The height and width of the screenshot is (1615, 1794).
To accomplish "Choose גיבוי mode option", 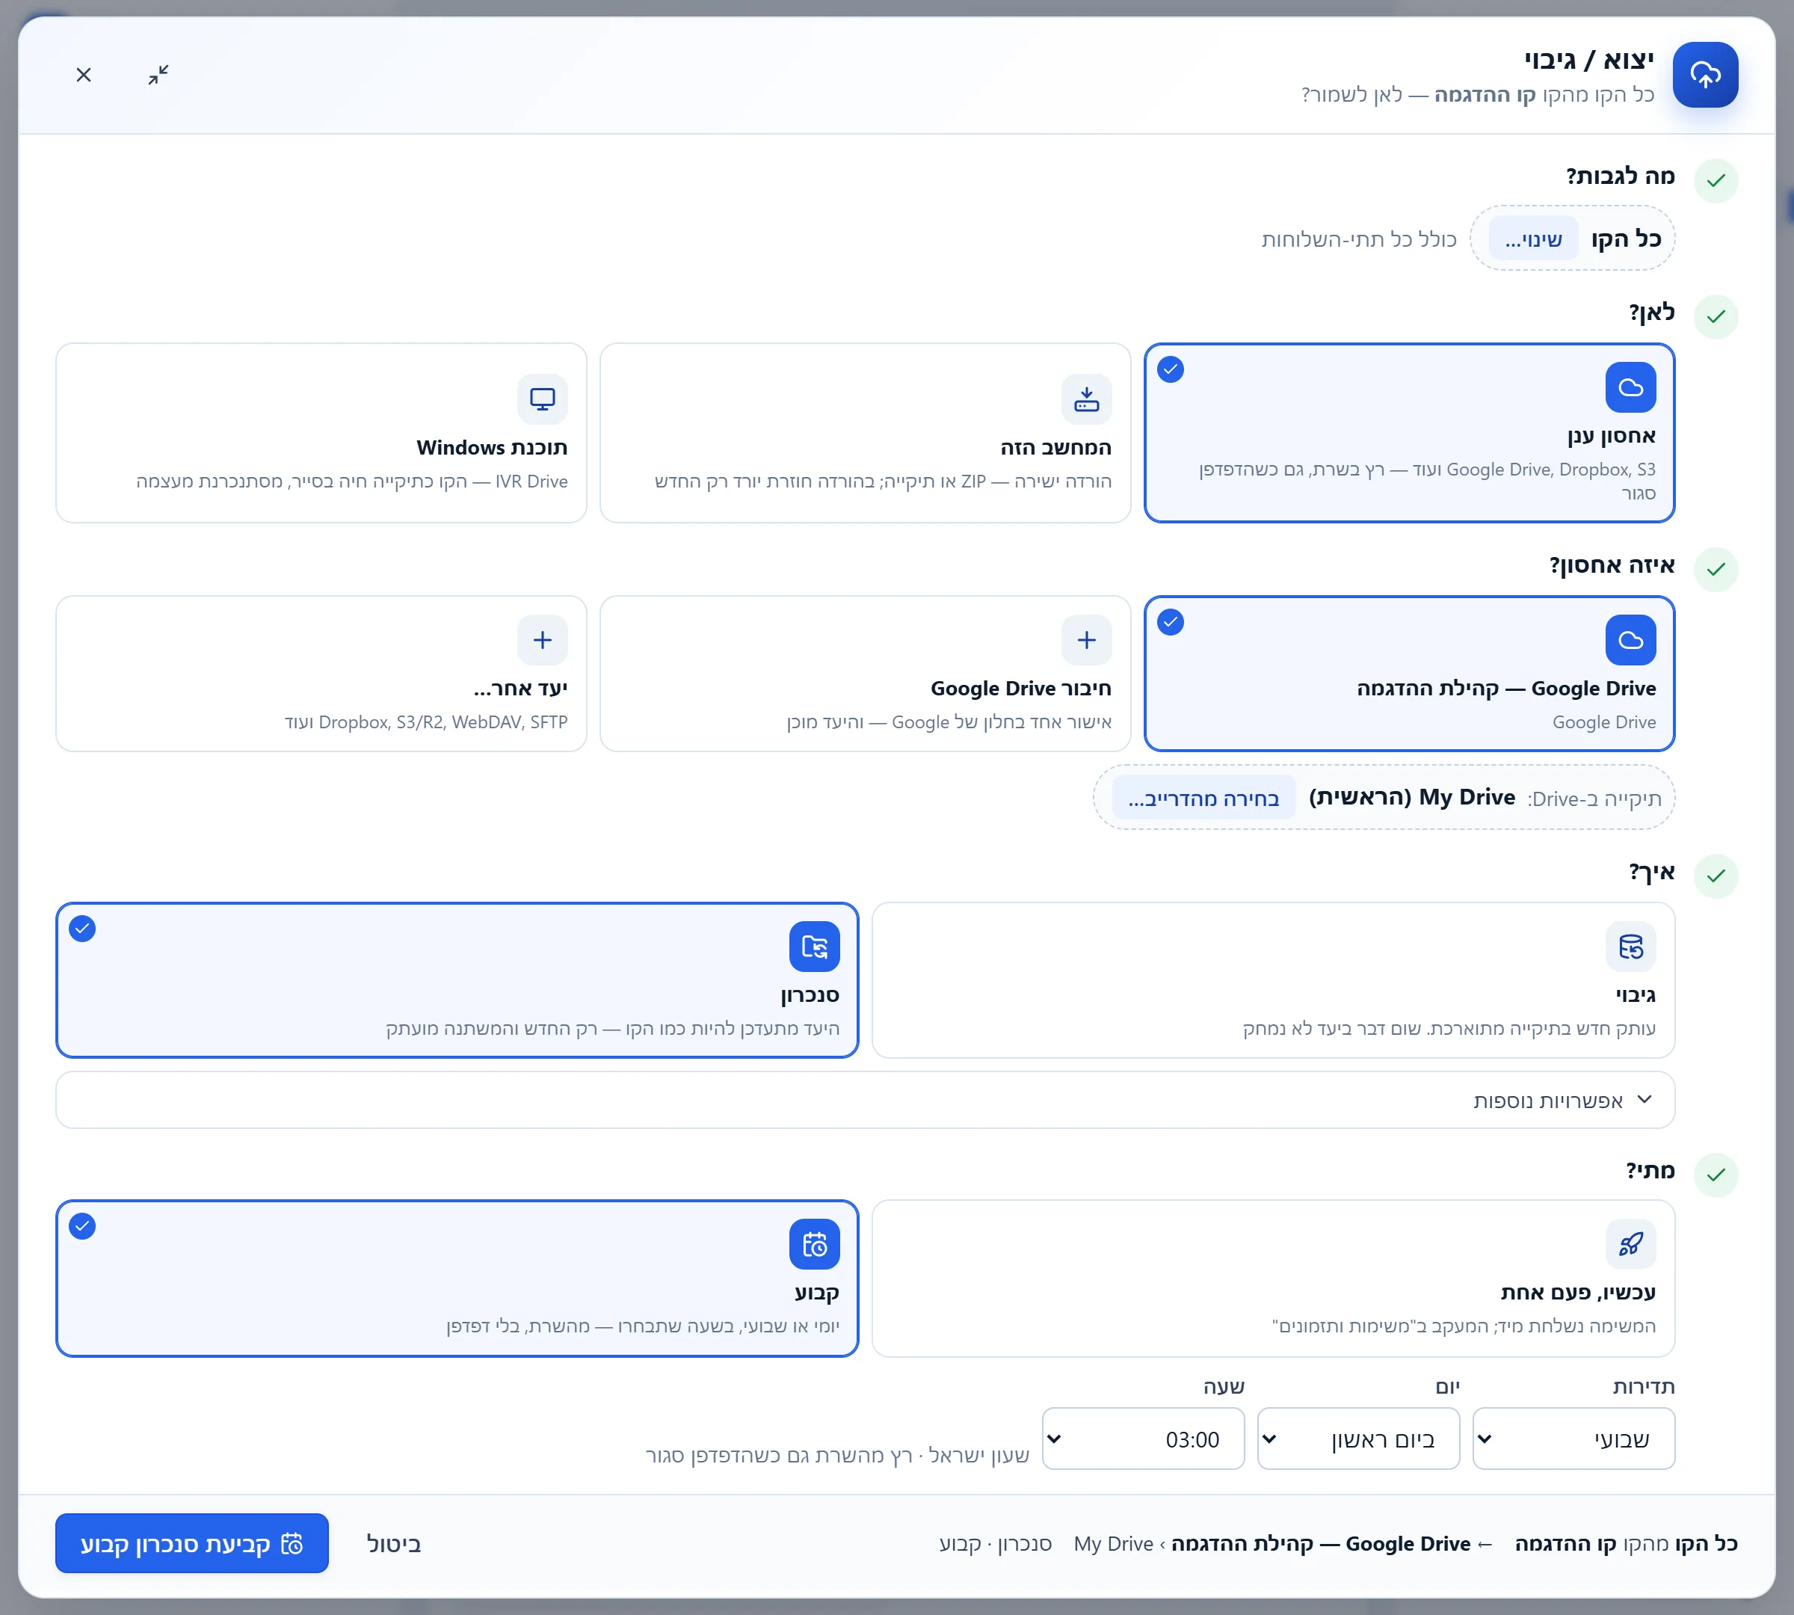I will pyautogui.click(x=1273, y=980).
